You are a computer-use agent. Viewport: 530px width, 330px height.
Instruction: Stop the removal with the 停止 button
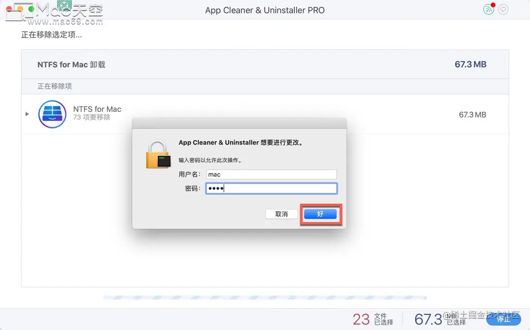(x=503, y=319)
